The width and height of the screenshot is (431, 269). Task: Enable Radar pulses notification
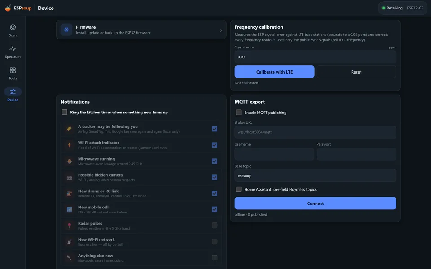click(215, 226)
